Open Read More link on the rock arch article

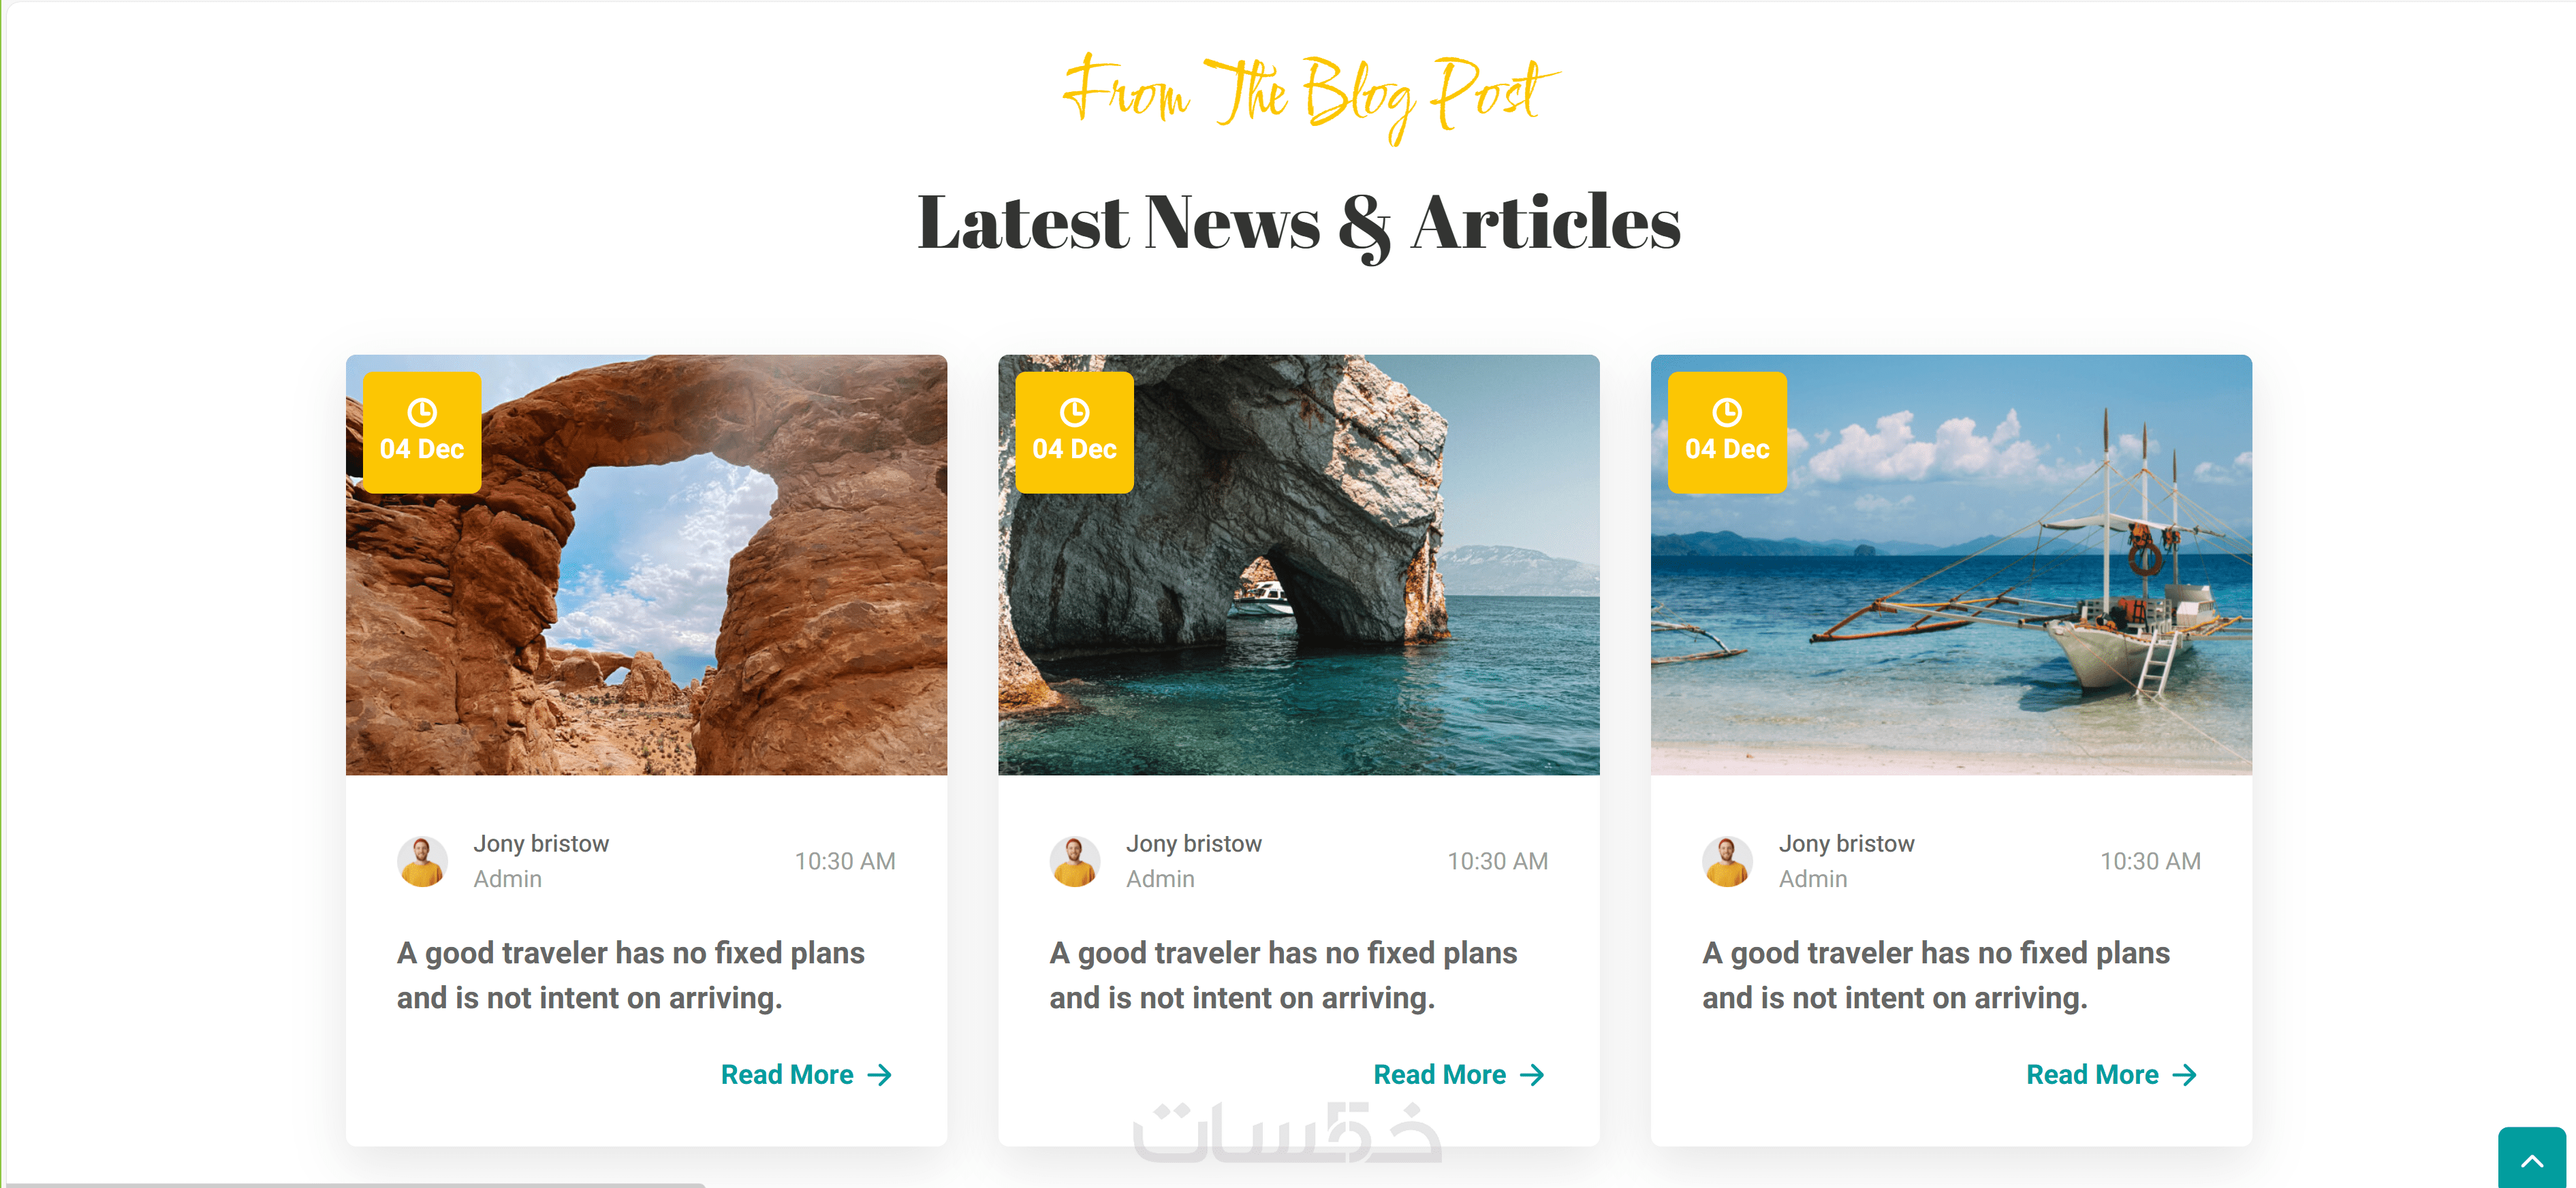click(x=806, y=1075)
